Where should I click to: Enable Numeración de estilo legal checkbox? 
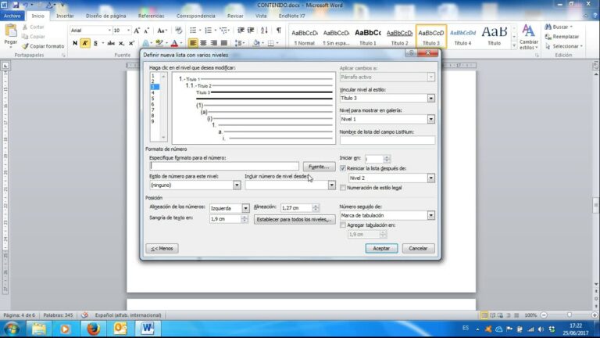pyautogui.click(x=343, y=188)
